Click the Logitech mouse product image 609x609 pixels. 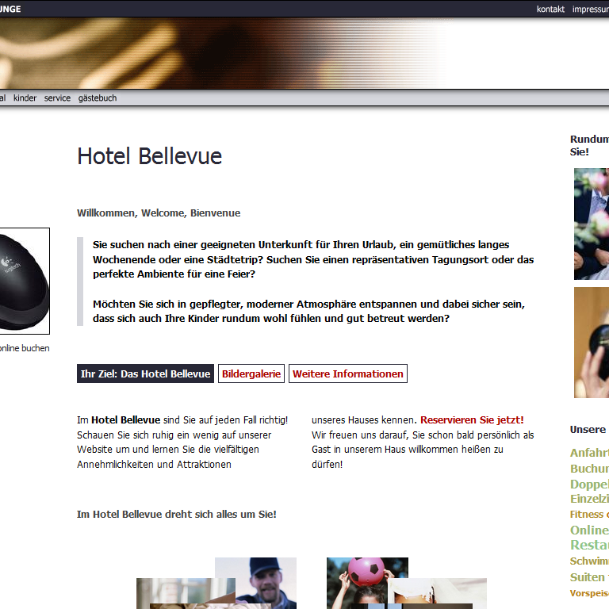[x=25, y=281]
